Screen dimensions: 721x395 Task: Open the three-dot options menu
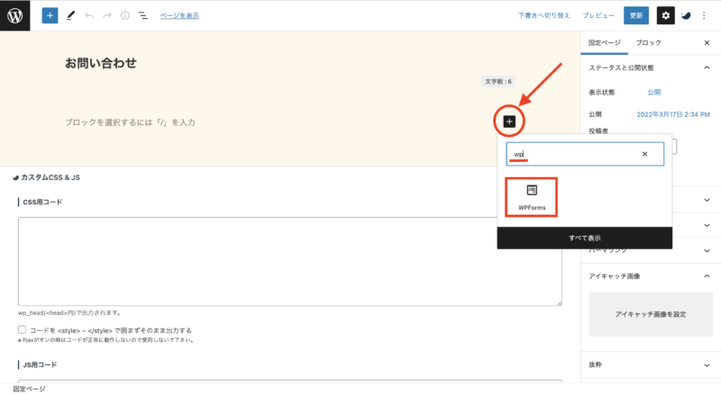click(704, 15)
